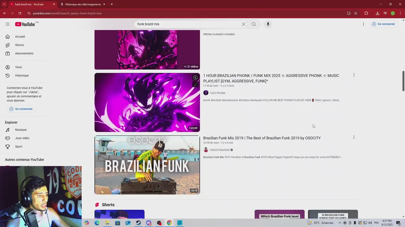Viewport: 405px width, 227px height.
Task: Open File Explorer from the taskbar
Action: click(x=107, y=223)
